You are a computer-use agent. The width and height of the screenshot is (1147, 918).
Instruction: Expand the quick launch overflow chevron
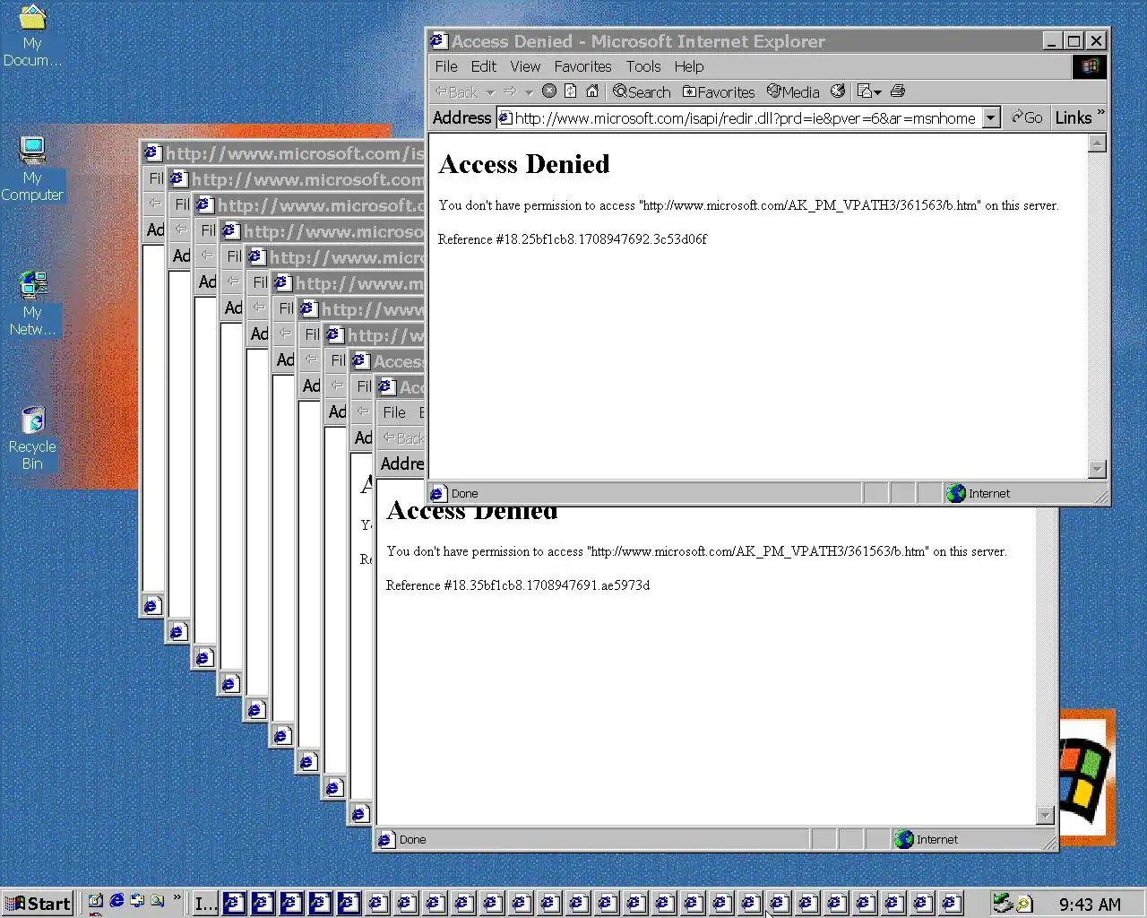click(177, 897)
